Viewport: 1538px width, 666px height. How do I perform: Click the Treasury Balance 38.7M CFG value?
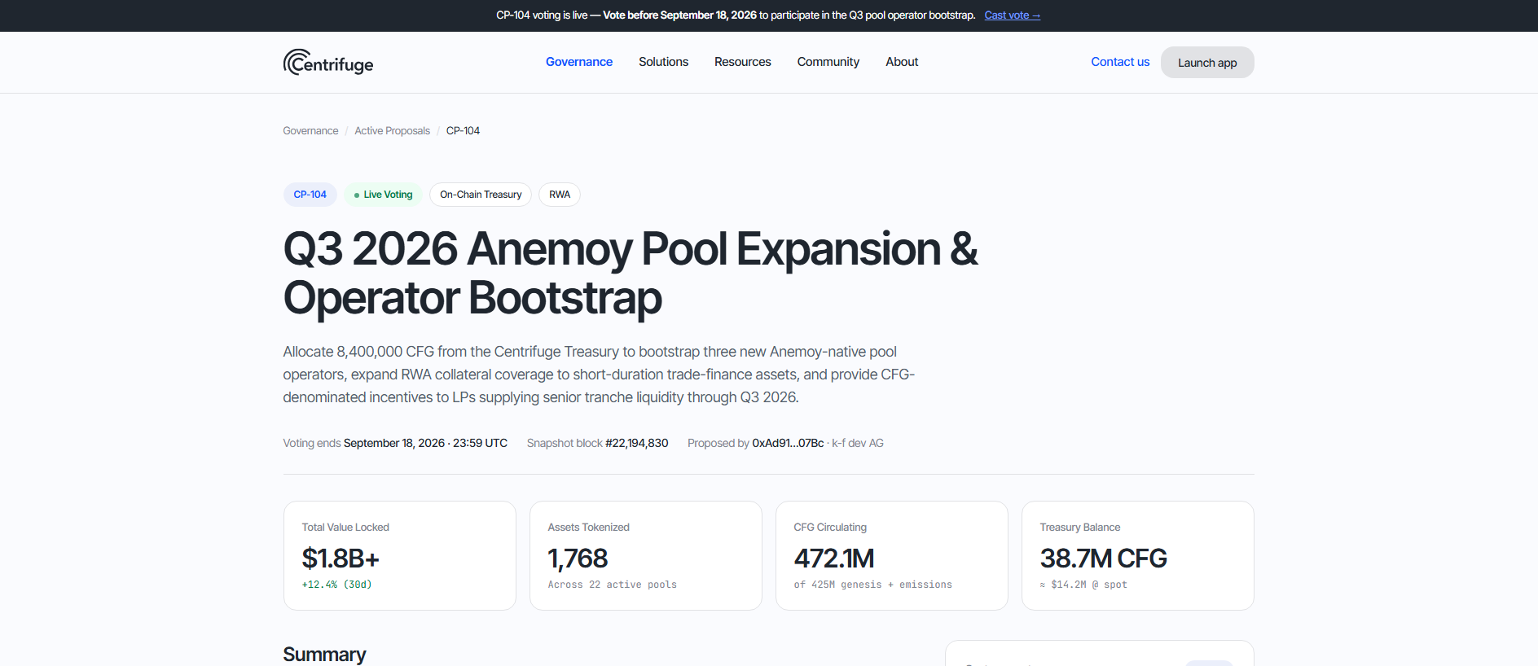pyautogui.click(x=1103, y=559)
